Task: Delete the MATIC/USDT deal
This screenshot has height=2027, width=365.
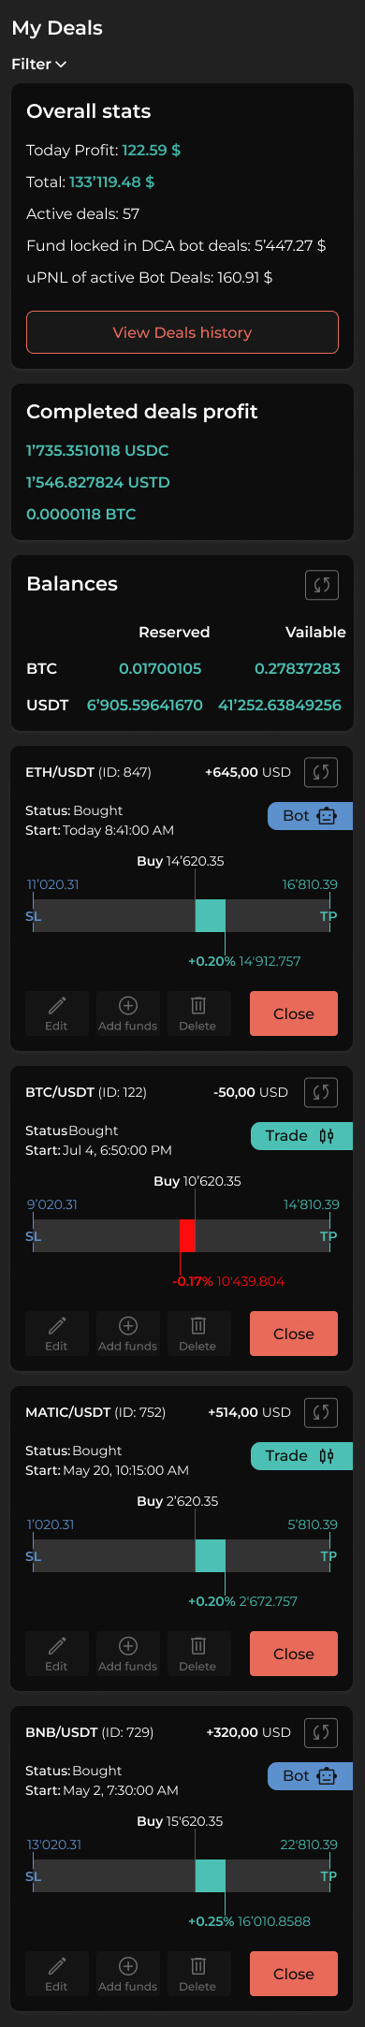Action: [x=197, y=1654]
